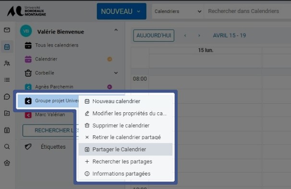This screenshot has width=291, height=189.
Task: Click the purple badge beside Agnès Parchemin
Action: click(109, 87)
